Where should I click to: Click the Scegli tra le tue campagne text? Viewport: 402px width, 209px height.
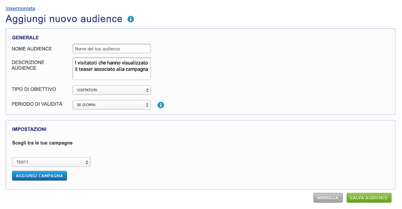(x=42, y=143)
